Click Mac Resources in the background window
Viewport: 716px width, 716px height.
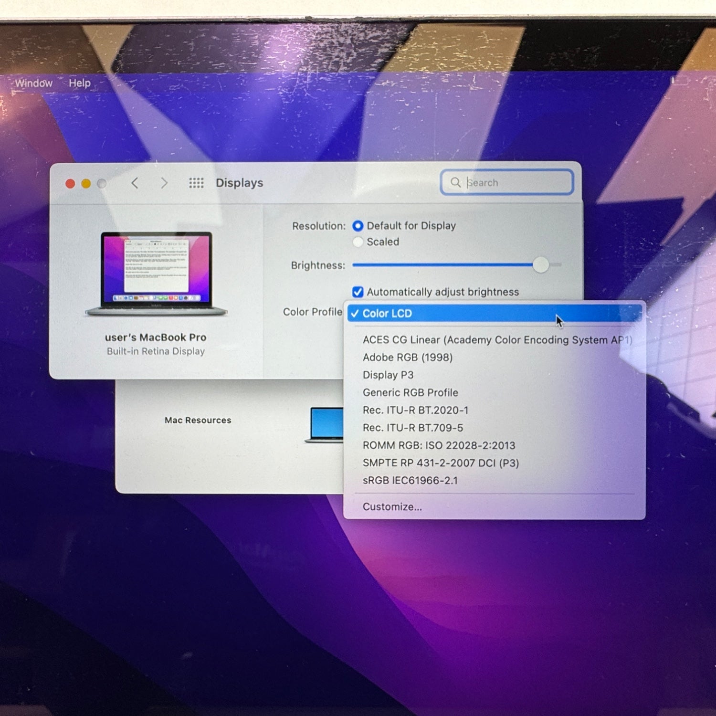(198, 420)
